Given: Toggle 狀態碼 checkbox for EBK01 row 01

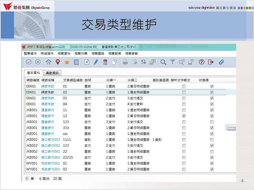Looking at the screenshot, I should point(212,86).
